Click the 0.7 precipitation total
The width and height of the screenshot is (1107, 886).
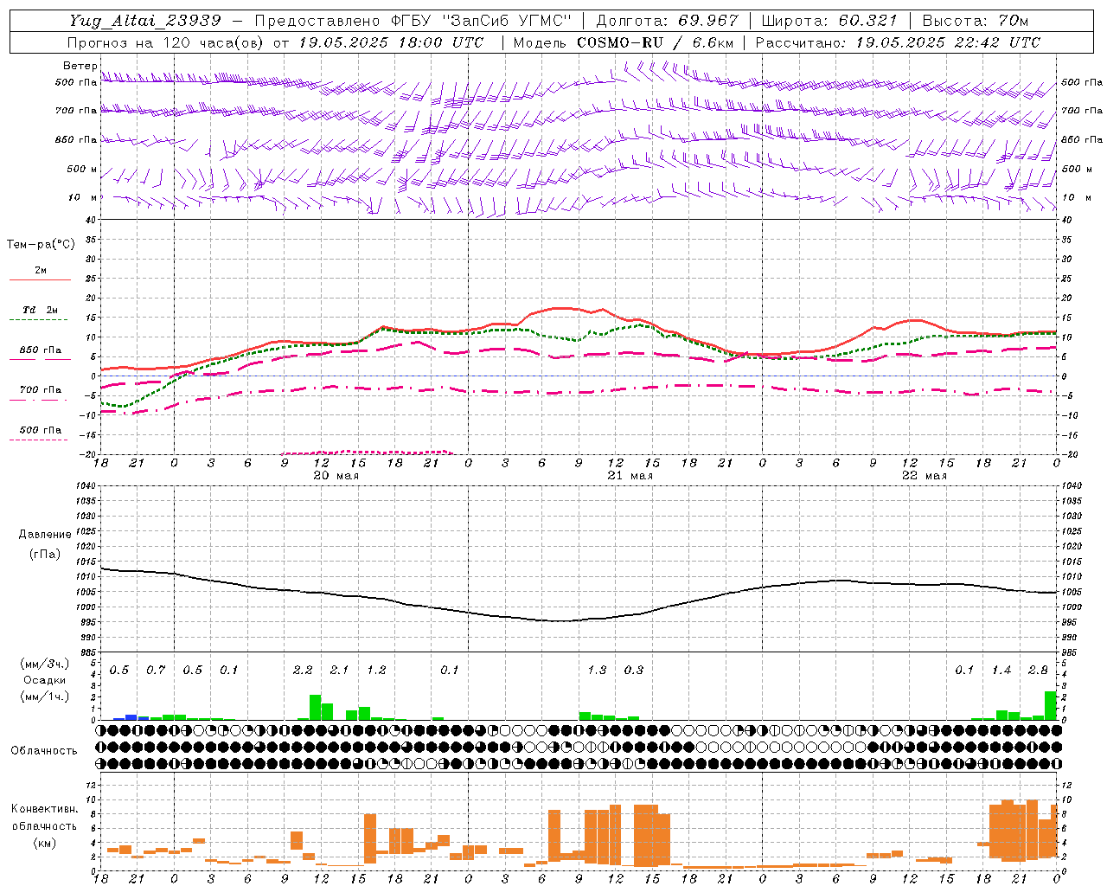156,671
